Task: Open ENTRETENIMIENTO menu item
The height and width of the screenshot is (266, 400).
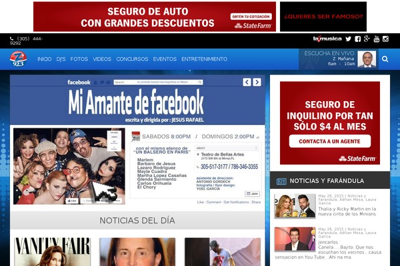Action: 205,59
